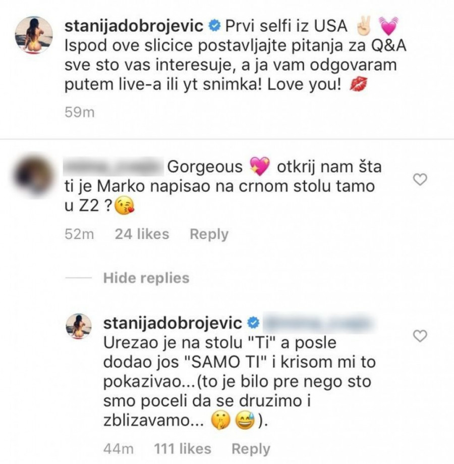This screenshot has height=464, width=454.
Task: Tap the 44m reply timestamp
Action: [x=118, y=449]
